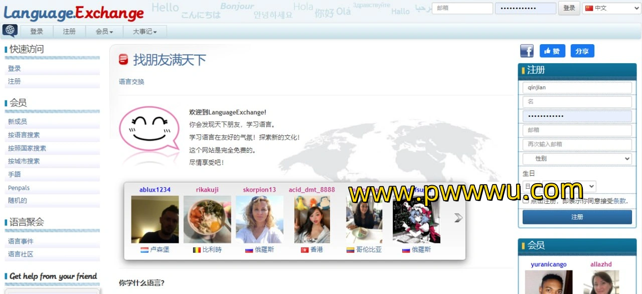The image size is (642, 294).
Task: Click the 名 first name field
Action: (x=577, y=101)
